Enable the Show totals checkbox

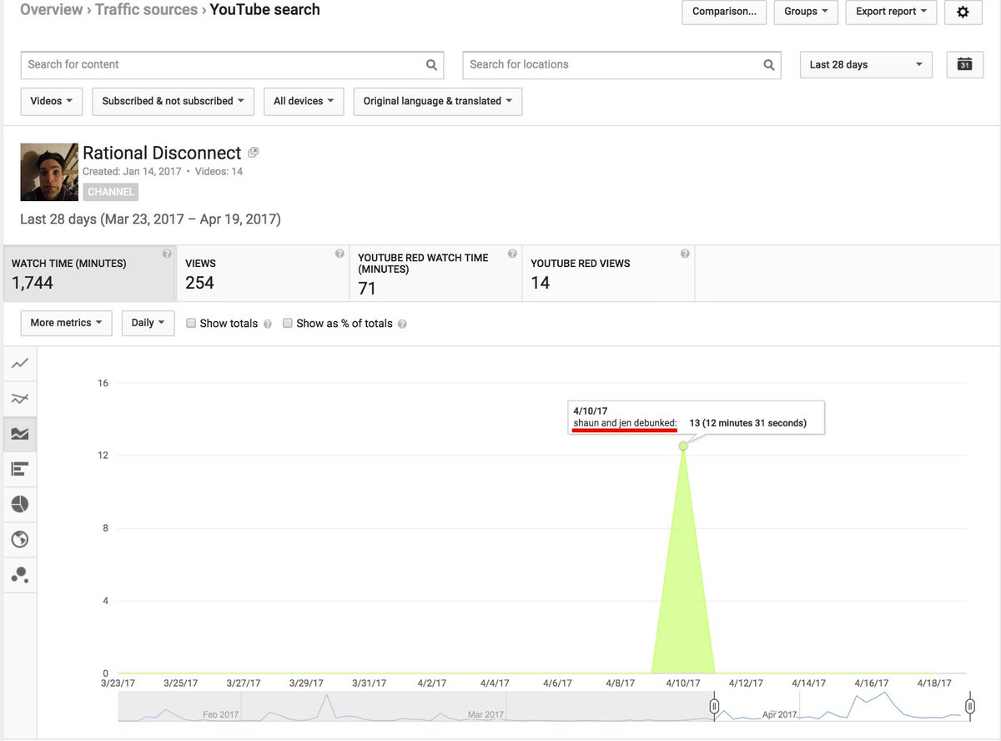191,323
